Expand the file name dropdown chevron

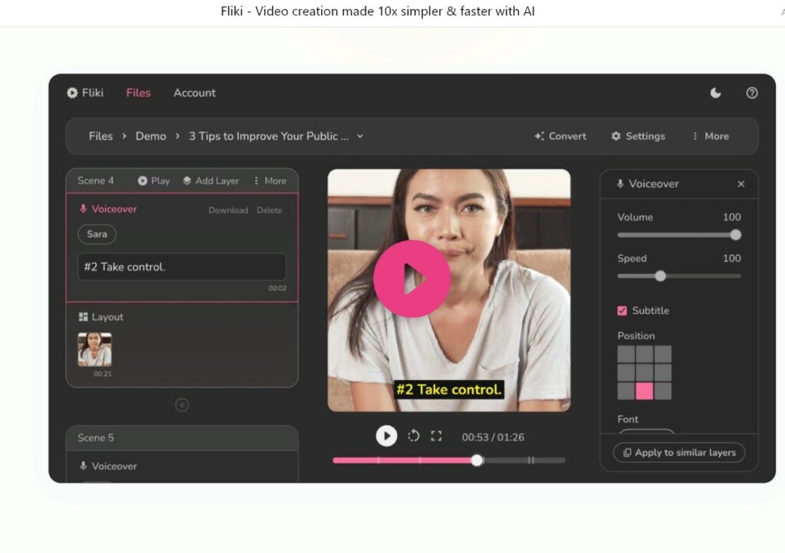pyautogui.click(x=360, y=136)
